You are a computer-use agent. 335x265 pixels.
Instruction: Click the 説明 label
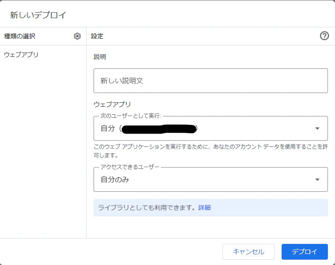coord(100,57)
